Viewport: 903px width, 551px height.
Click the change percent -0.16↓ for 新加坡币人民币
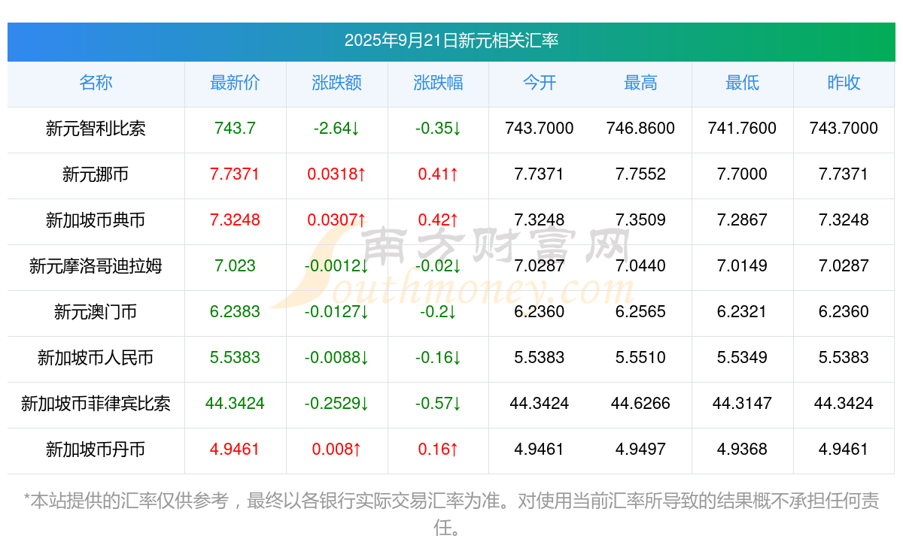[438, 358]
